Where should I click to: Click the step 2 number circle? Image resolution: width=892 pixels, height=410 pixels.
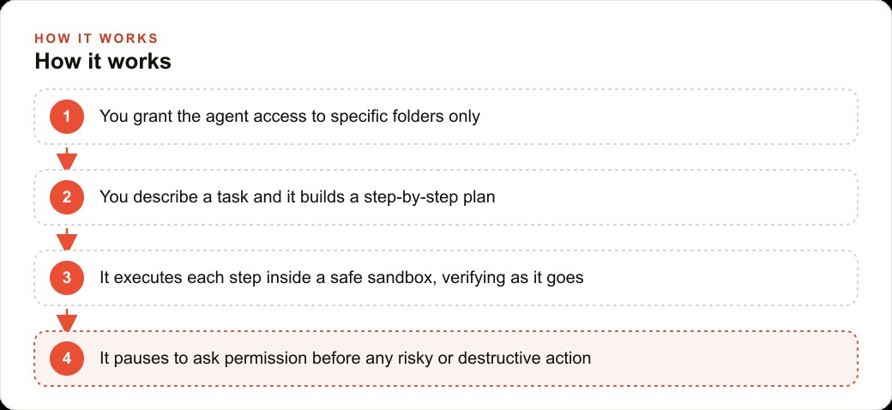point(67,197)
